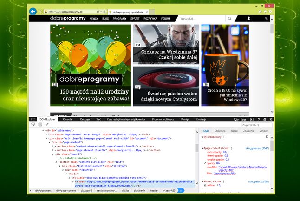The height and width of the screenshot is (201, 300).
Task: Open NEWSY in site navigation
Action: pos(94,19)
